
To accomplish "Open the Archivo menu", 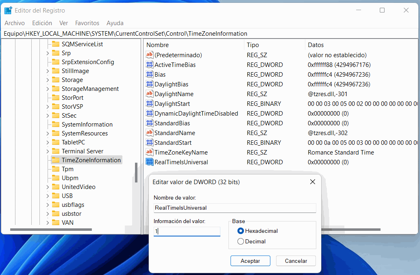I will click(x=15, y=23).
